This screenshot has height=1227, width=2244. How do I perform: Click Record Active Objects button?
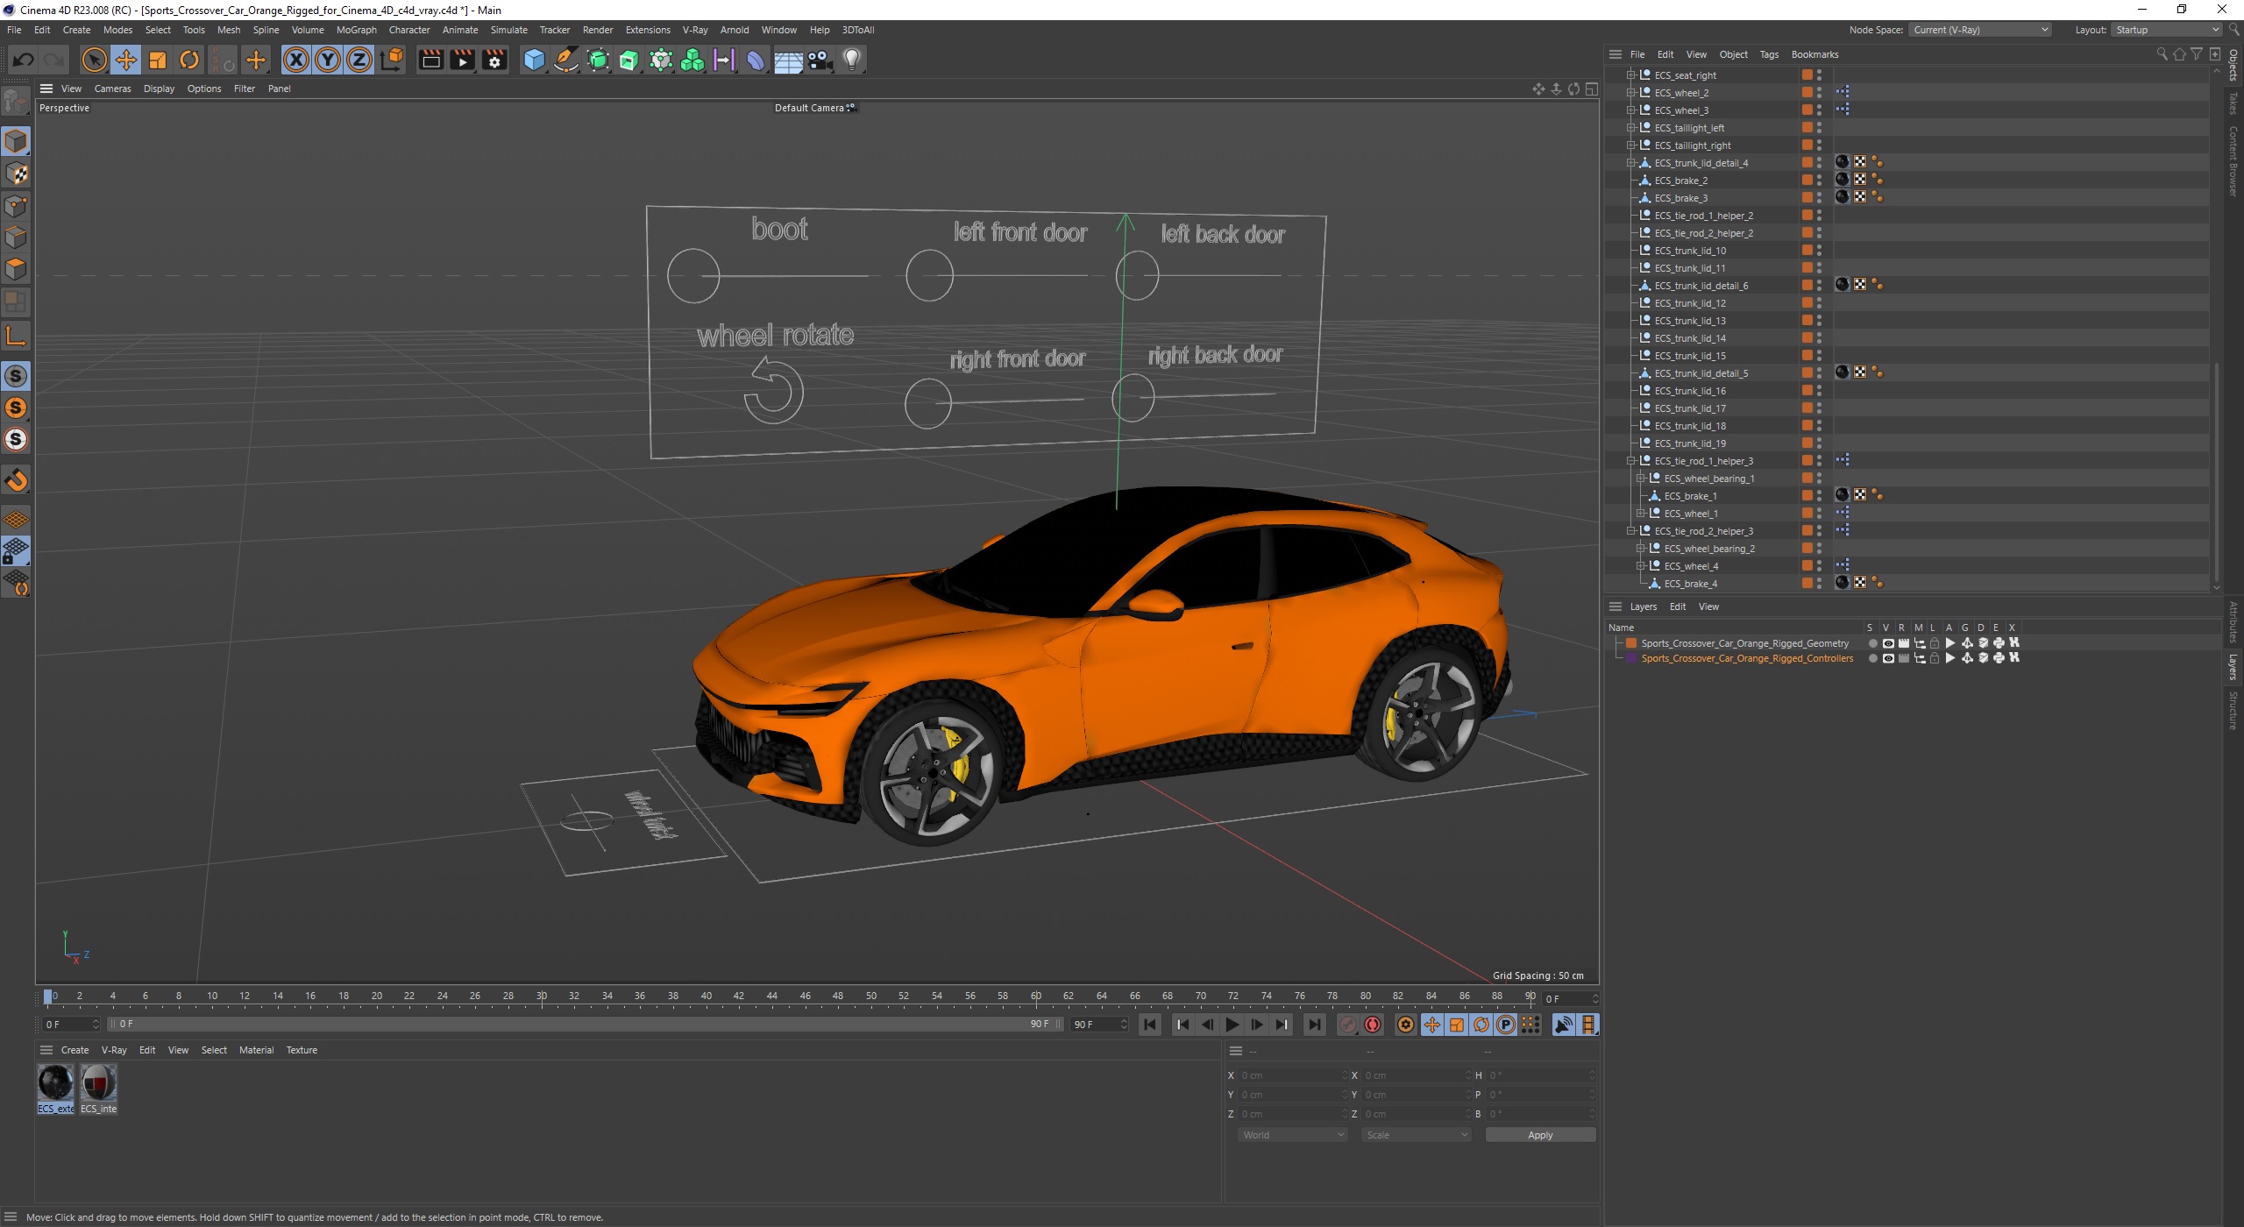(x=1348, y=1025)
